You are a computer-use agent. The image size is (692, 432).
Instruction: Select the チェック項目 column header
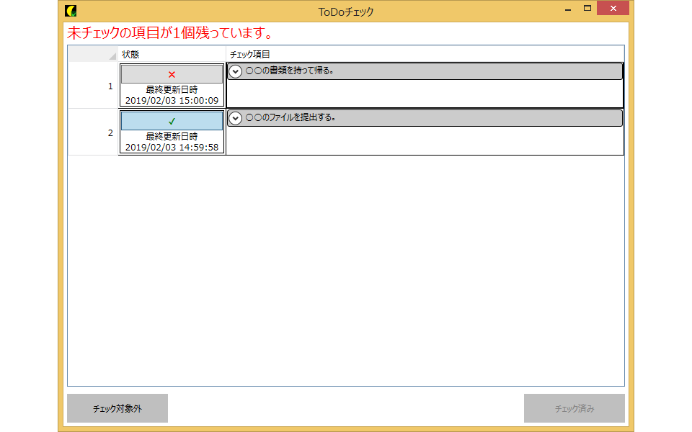425,53
